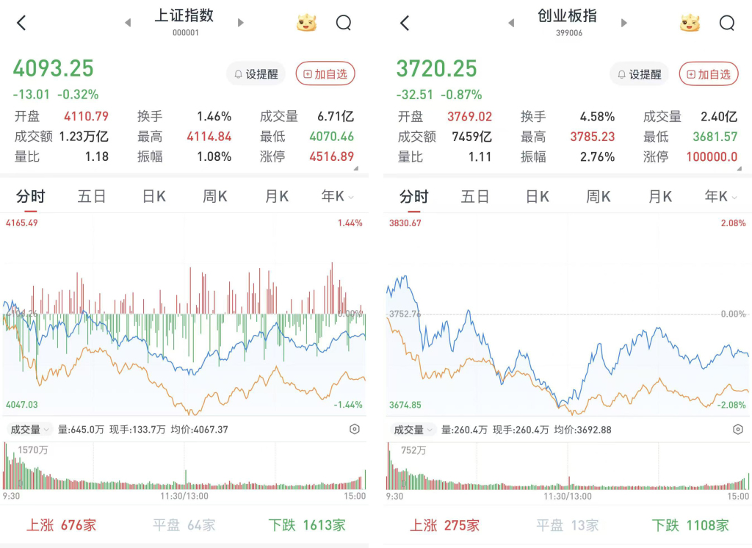Image resolution: width=752 pixels, height=548 pixels.
Task: Open search on 创业板指 page
Action: 726,24
